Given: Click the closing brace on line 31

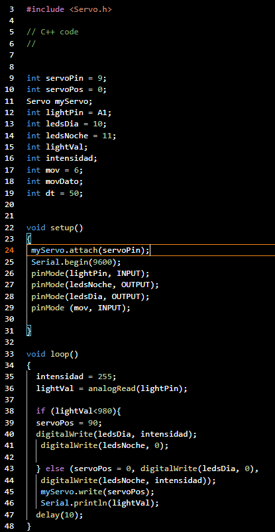Looking at the screenshot, I should 29,331.
